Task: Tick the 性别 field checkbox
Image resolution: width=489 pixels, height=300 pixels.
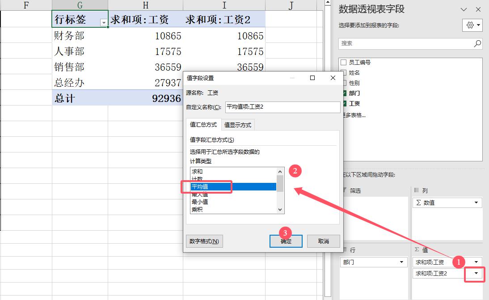Action: point(345,83)
